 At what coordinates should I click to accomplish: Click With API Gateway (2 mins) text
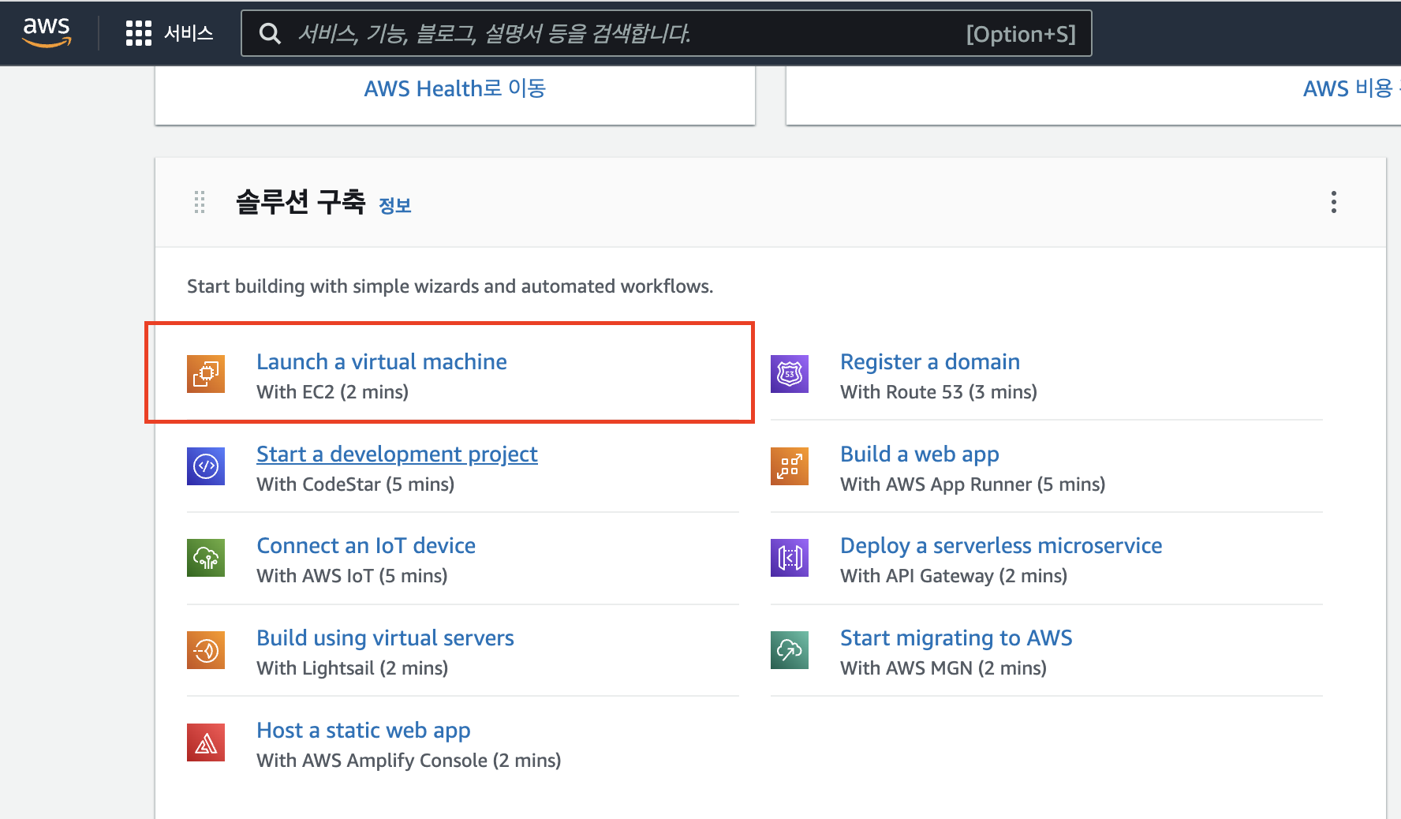954,576
